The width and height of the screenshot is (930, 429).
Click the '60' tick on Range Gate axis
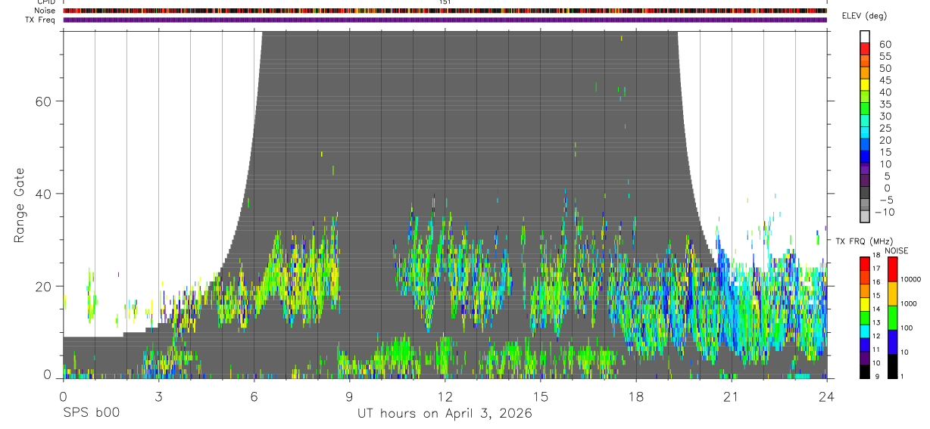(45, 101)
